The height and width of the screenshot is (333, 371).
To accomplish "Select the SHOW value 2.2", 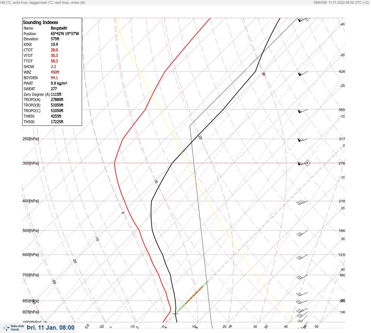I will [x=53, y=67].
